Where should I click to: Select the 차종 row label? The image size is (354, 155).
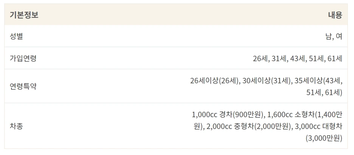point(17,126)
